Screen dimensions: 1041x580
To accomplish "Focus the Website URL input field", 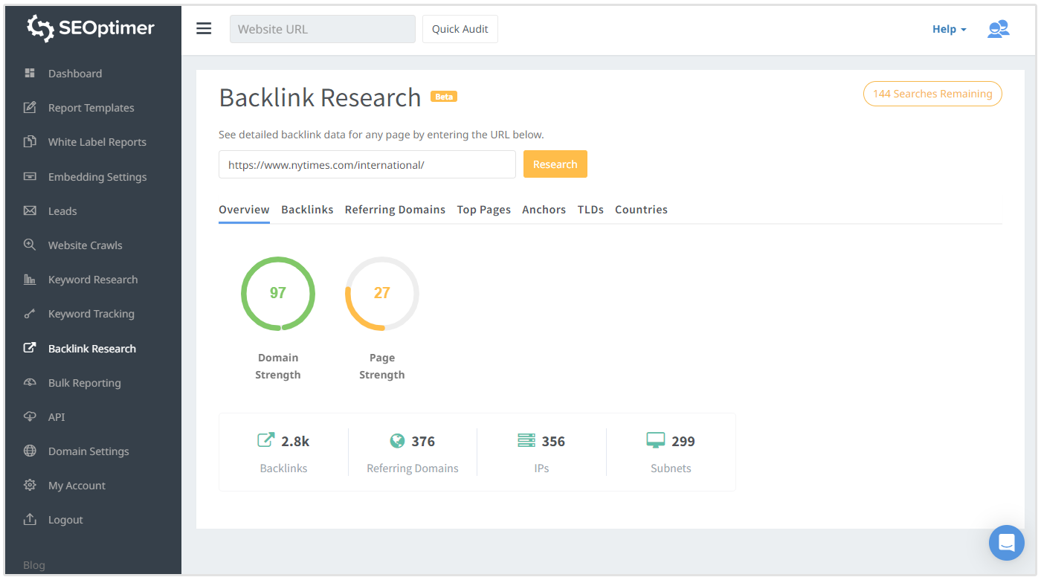I will (x=322, y=29).
